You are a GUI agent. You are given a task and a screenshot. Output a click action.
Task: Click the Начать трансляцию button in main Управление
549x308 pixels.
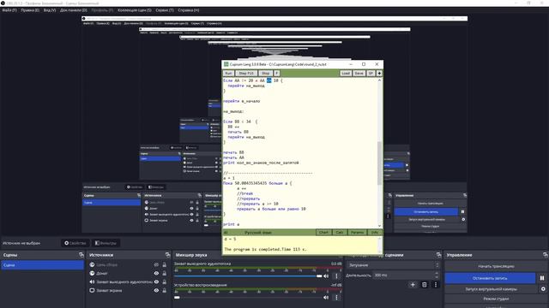pyautogui.click(x=496, y=266)
